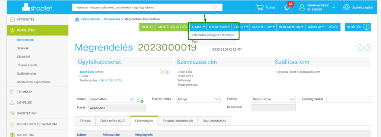Screen dimensions: 381x137
Task: Click the TÖRÖL button
Action: click(x=333, y=27)
